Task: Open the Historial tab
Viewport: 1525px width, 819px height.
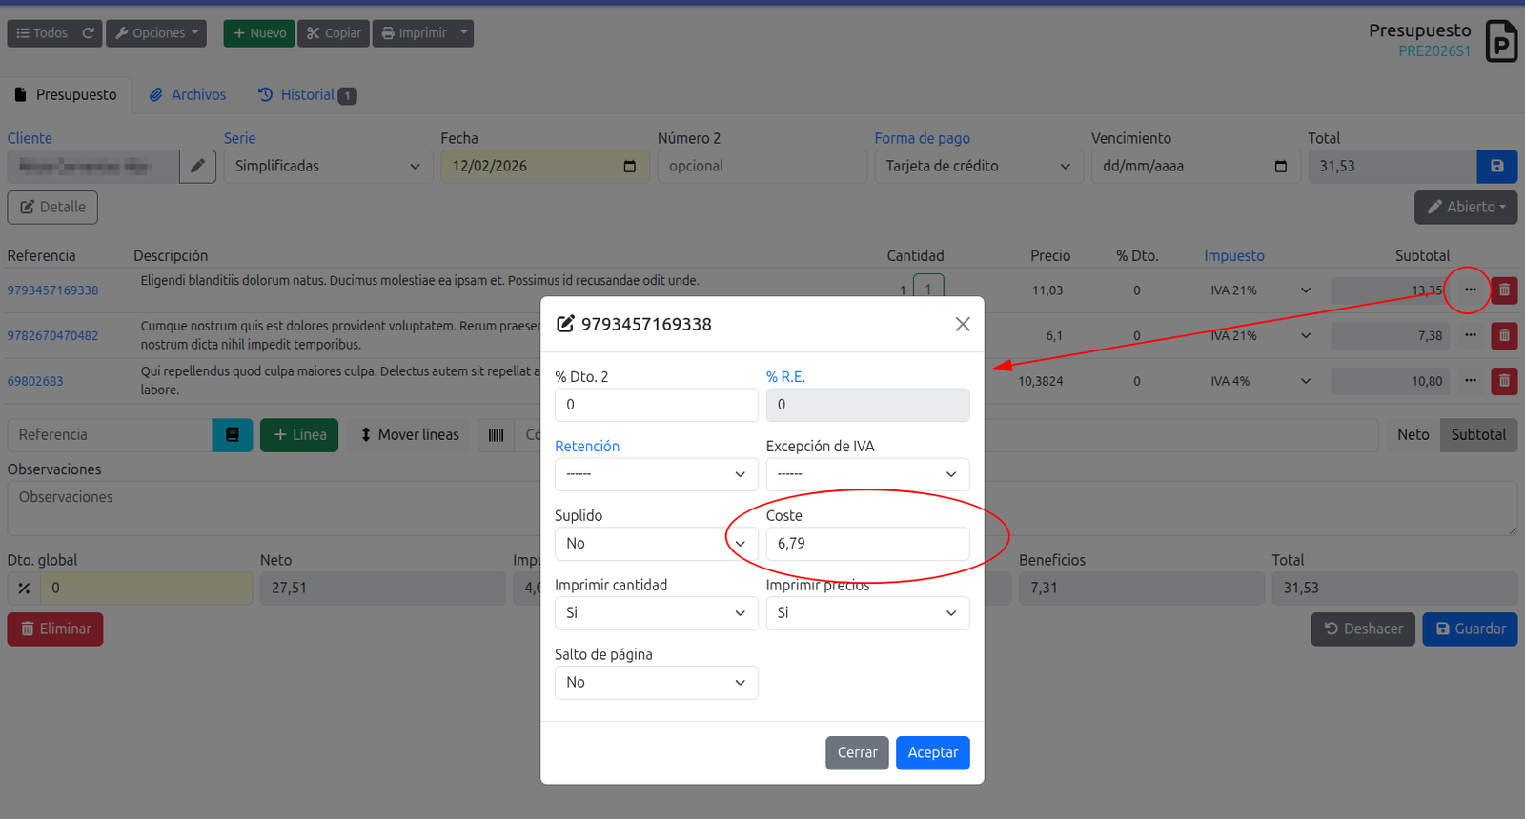Action: pyautogui.click(x=307, y=95)
